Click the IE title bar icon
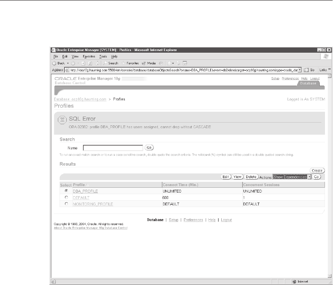This screenshot has height=285, width=333. click(53, 50)
